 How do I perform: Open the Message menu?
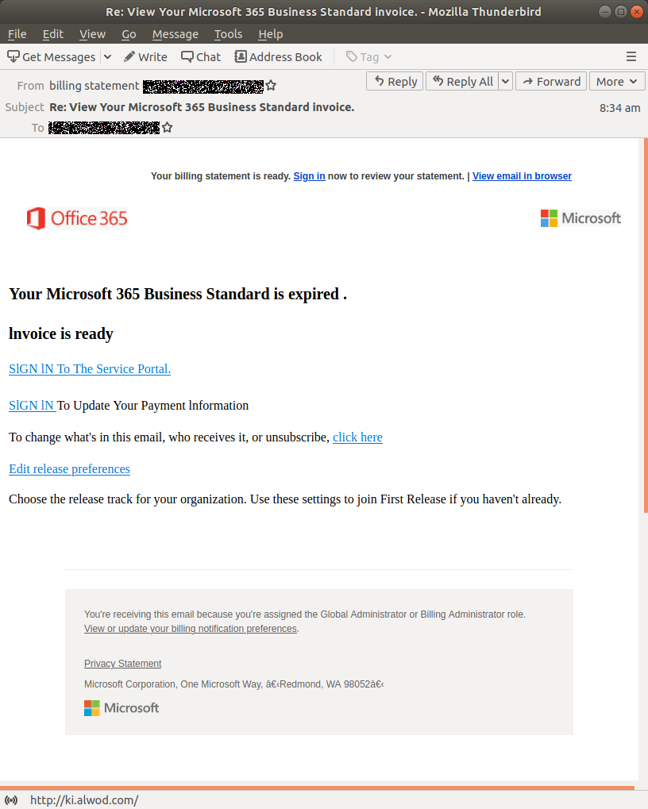point(175,34)
